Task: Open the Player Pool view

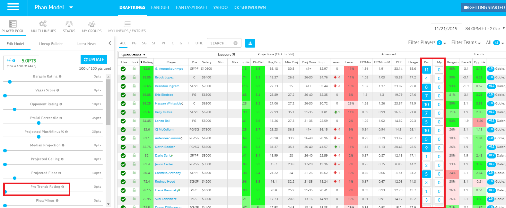Action: click(13, 27)
